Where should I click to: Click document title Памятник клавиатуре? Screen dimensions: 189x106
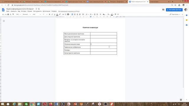90,28
